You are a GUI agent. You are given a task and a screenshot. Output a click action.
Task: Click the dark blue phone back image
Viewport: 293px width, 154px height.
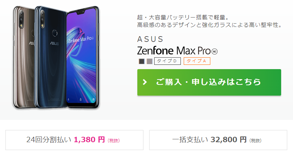coord(50,57)
